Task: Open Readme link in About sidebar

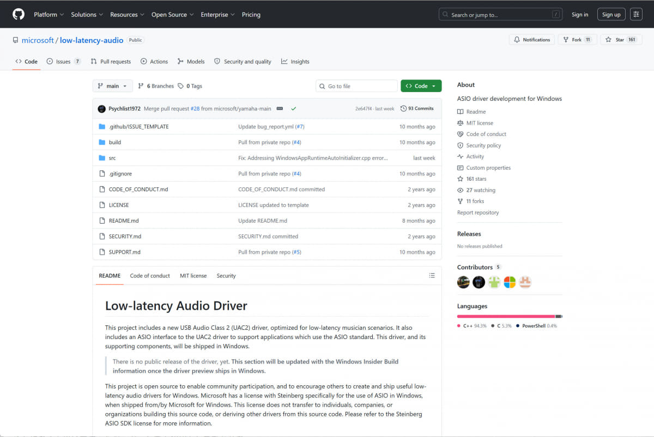Action: (471, 112)
